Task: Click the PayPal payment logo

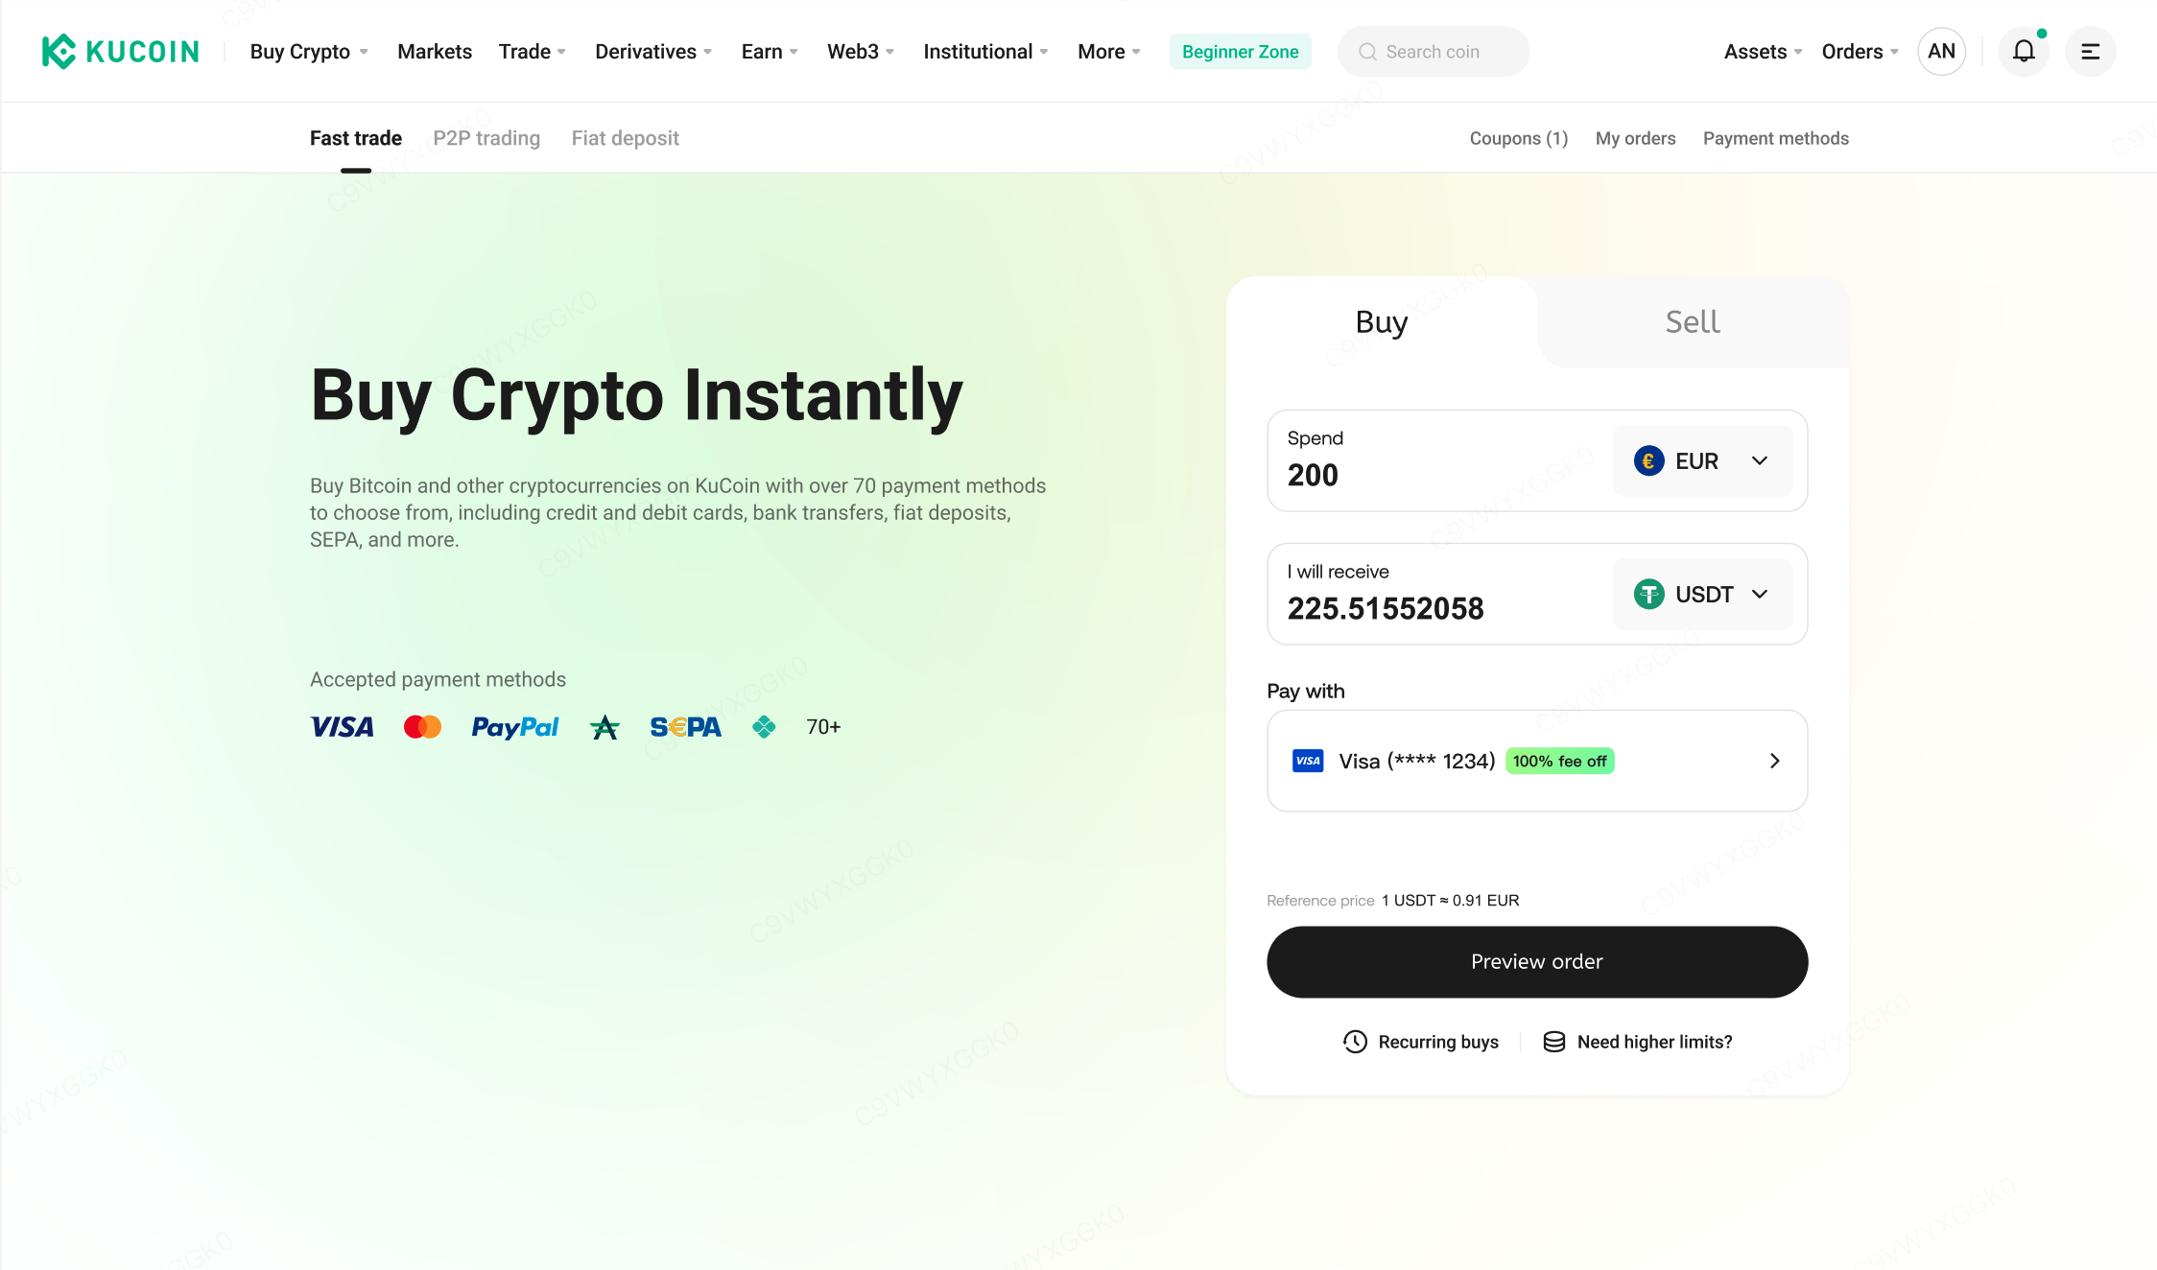Action: pyautogui.click(x=514, y=727)
